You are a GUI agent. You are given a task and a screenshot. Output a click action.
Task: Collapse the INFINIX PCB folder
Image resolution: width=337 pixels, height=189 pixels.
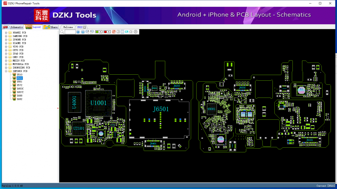point(6,71)
